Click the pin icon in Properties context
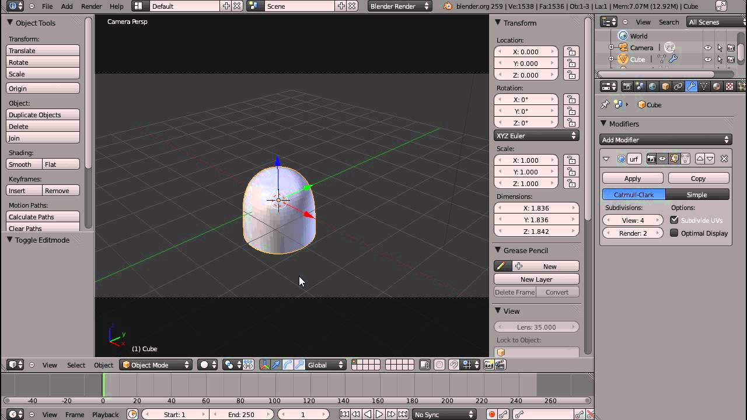Screen dimensions: 747x420 605,104
